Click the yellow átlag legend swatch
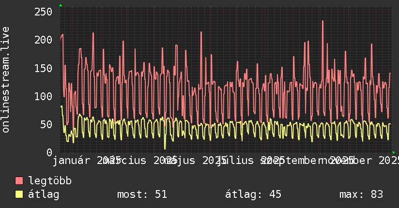This screenshot has height=208, width=399. [19, 194]
